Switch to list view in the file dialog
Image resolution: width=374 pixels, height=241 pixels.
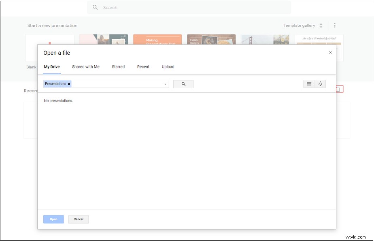[x=309, y=84]
